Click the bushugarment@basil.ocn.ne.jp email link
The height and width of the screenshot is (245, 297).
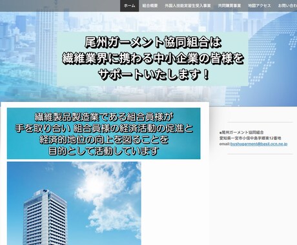pos(259,144)
